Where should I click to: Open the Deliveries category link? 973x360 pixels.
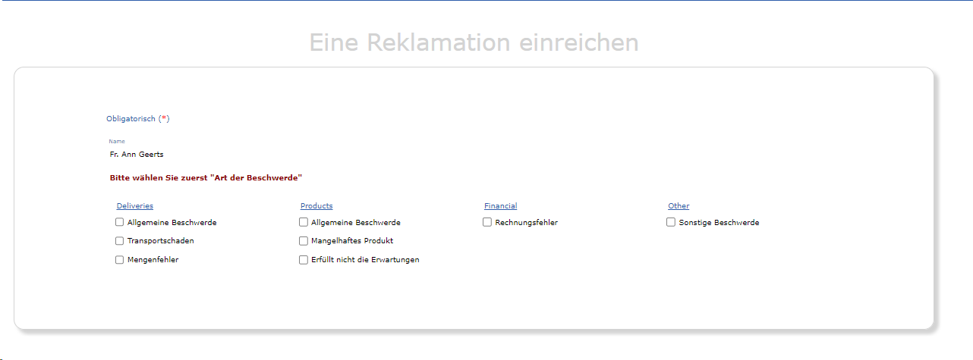click(x=135, y=205)
